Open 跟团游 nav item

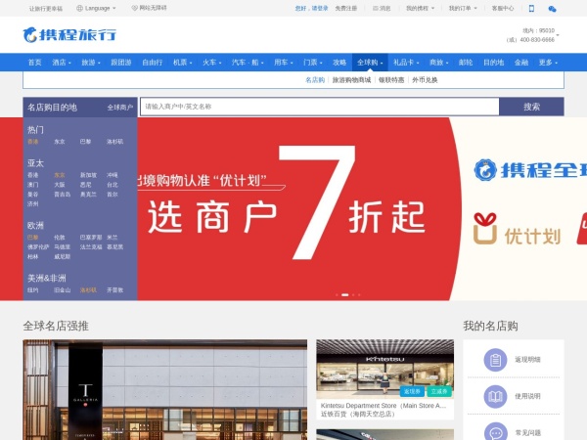(121, 63)
